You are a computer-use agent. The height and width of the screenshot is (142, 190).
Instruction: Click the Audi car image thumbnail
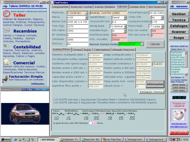tap(25, 114)
